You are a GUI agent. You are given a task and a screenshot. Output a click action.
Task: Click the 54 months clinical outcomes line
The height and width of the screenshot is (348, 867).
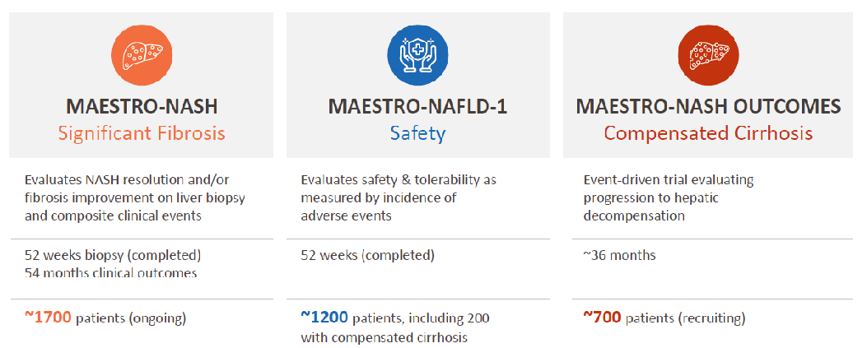tap(110, 273)
